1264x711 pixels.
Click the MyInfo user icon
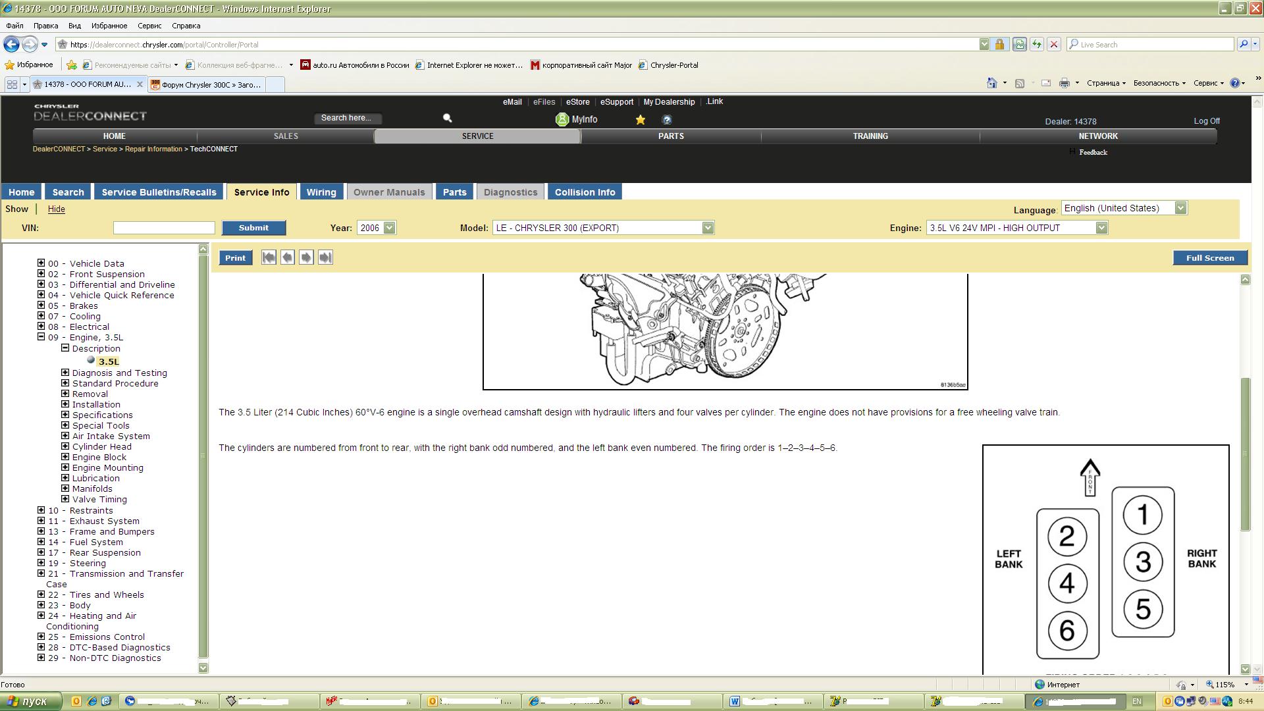562,120
